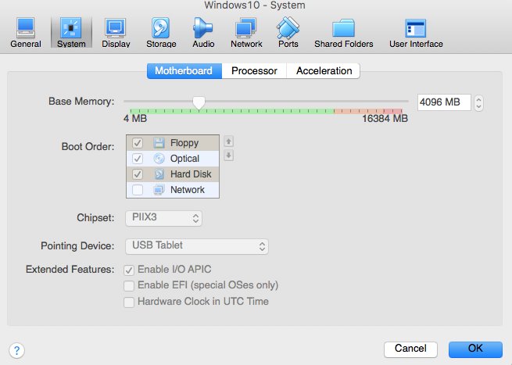Click the Optical disc icon in boot order
Viewport: 512px width, 365px height.
click(159, 159)
